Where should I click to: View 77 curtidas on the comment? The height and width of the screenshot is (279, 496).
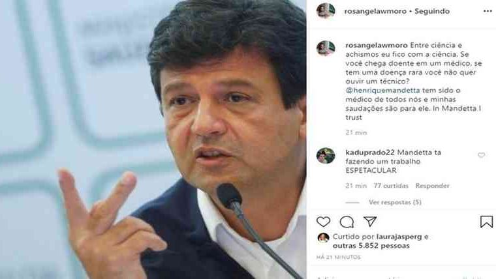click(x=391, y=186)
